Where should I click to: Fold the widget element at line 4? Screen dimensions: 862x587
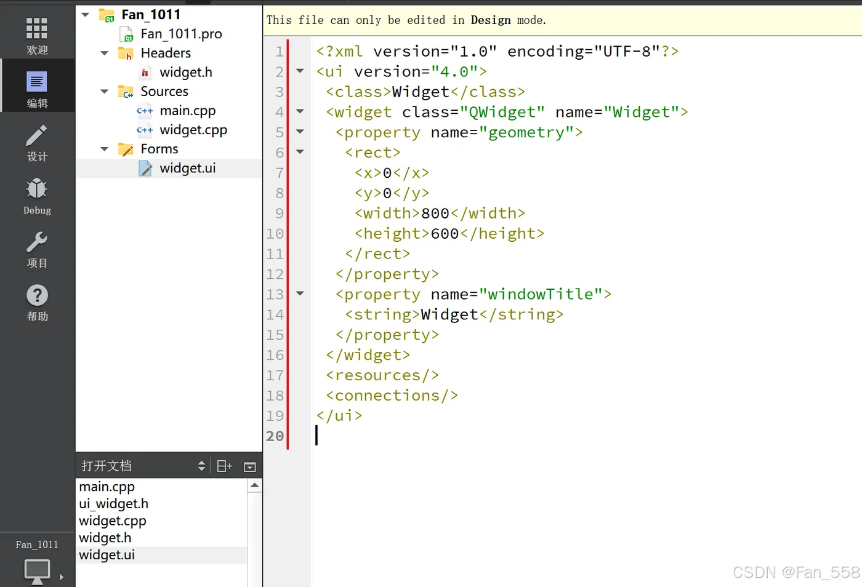300,111
